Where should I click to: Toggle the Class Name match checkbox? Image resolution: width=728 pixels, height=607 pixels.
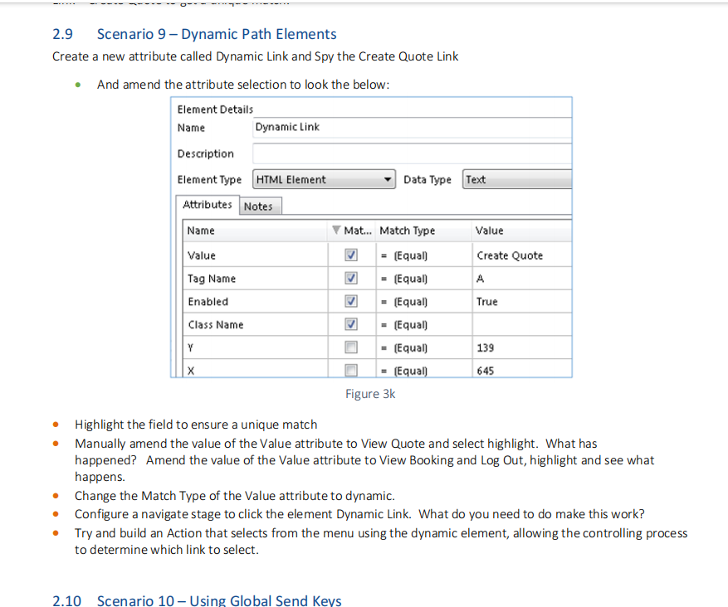tap(351, 325)
